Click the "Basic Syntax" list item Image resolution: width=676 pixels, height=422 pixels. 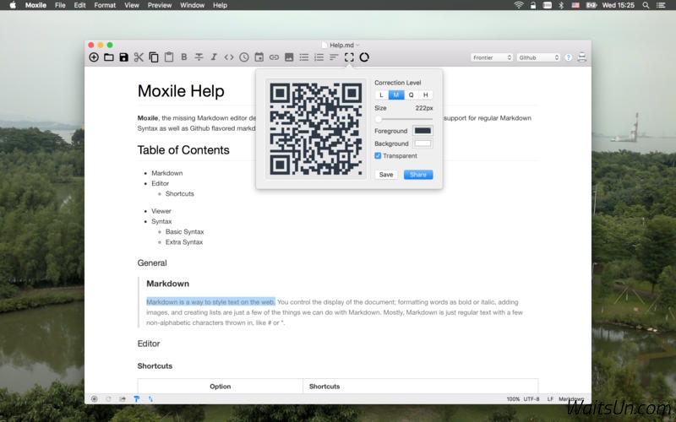point(184,231)
